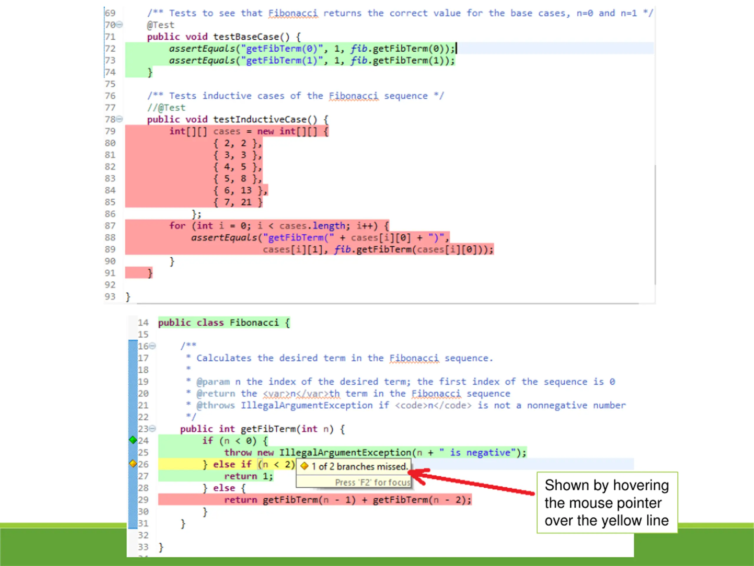Click the blue change bar beside the Javadoc lines

coord(133,434)
